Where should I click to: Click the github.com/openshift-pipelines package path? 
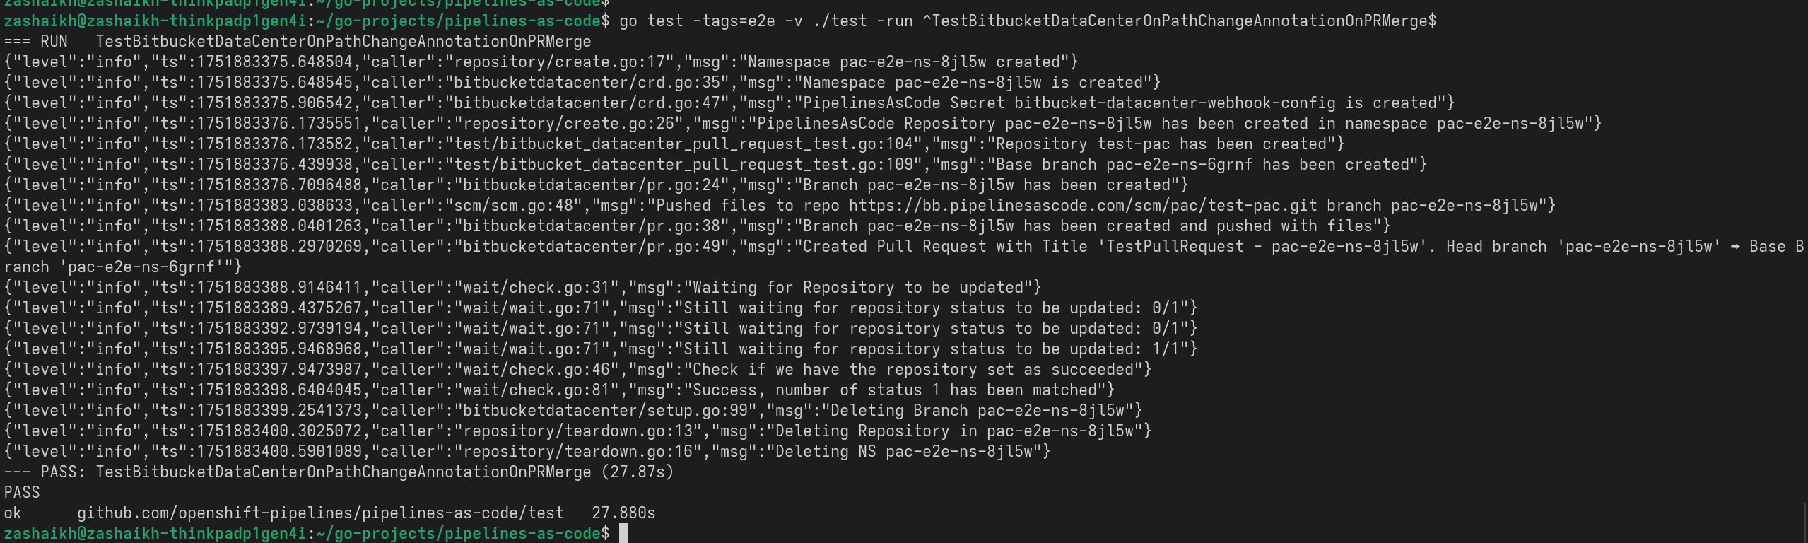click(x=319, y=513)
